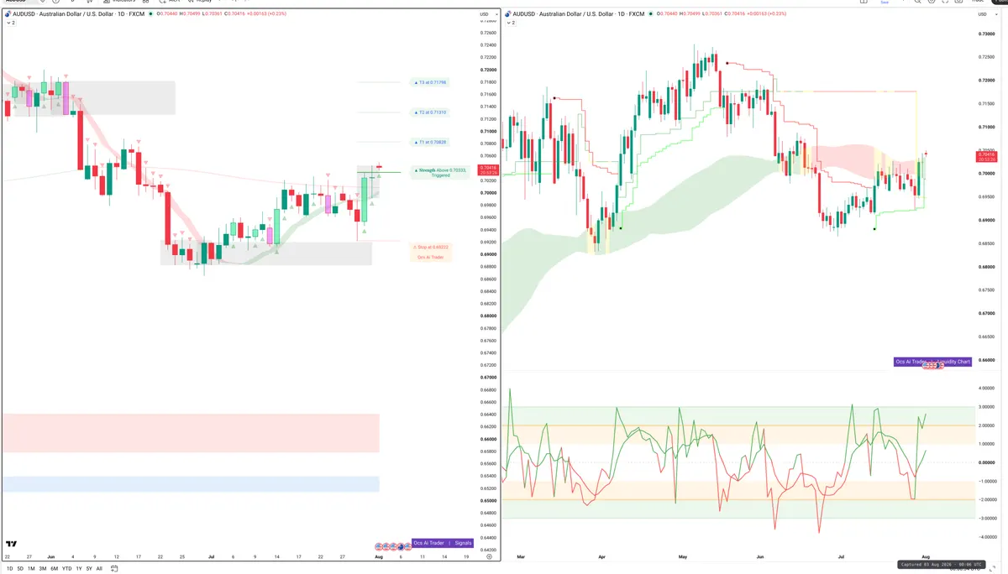Click orange Ocs AI Trader label below stop
This screenshot has height=574, width=1008.
431,257
